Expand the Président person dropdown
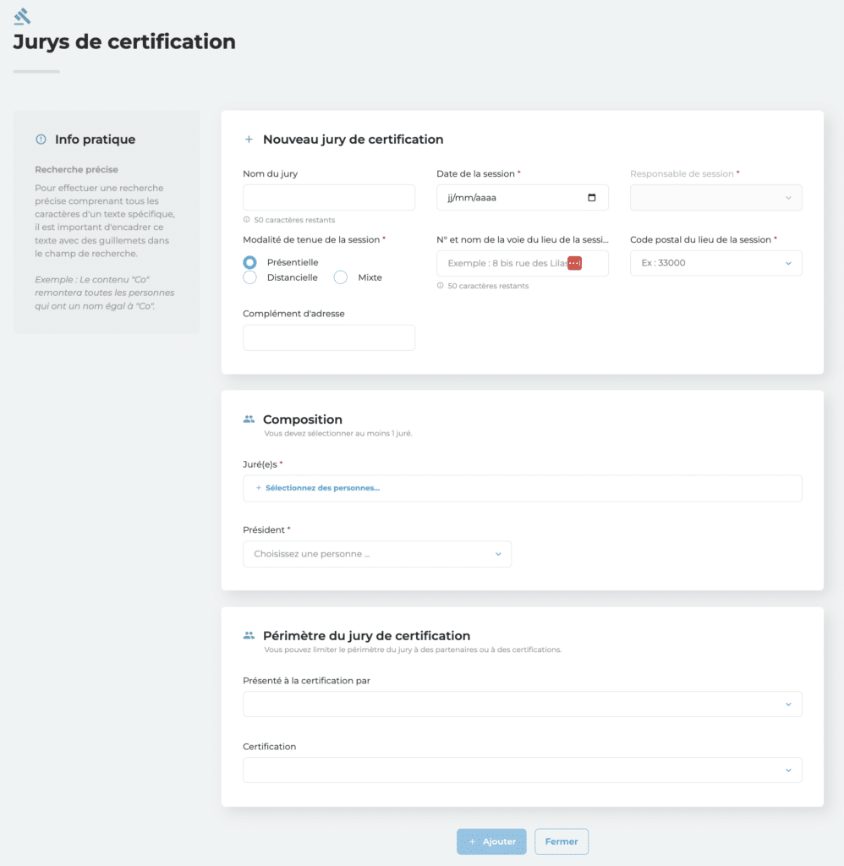 pyautogui.click(x=377, y=554)
